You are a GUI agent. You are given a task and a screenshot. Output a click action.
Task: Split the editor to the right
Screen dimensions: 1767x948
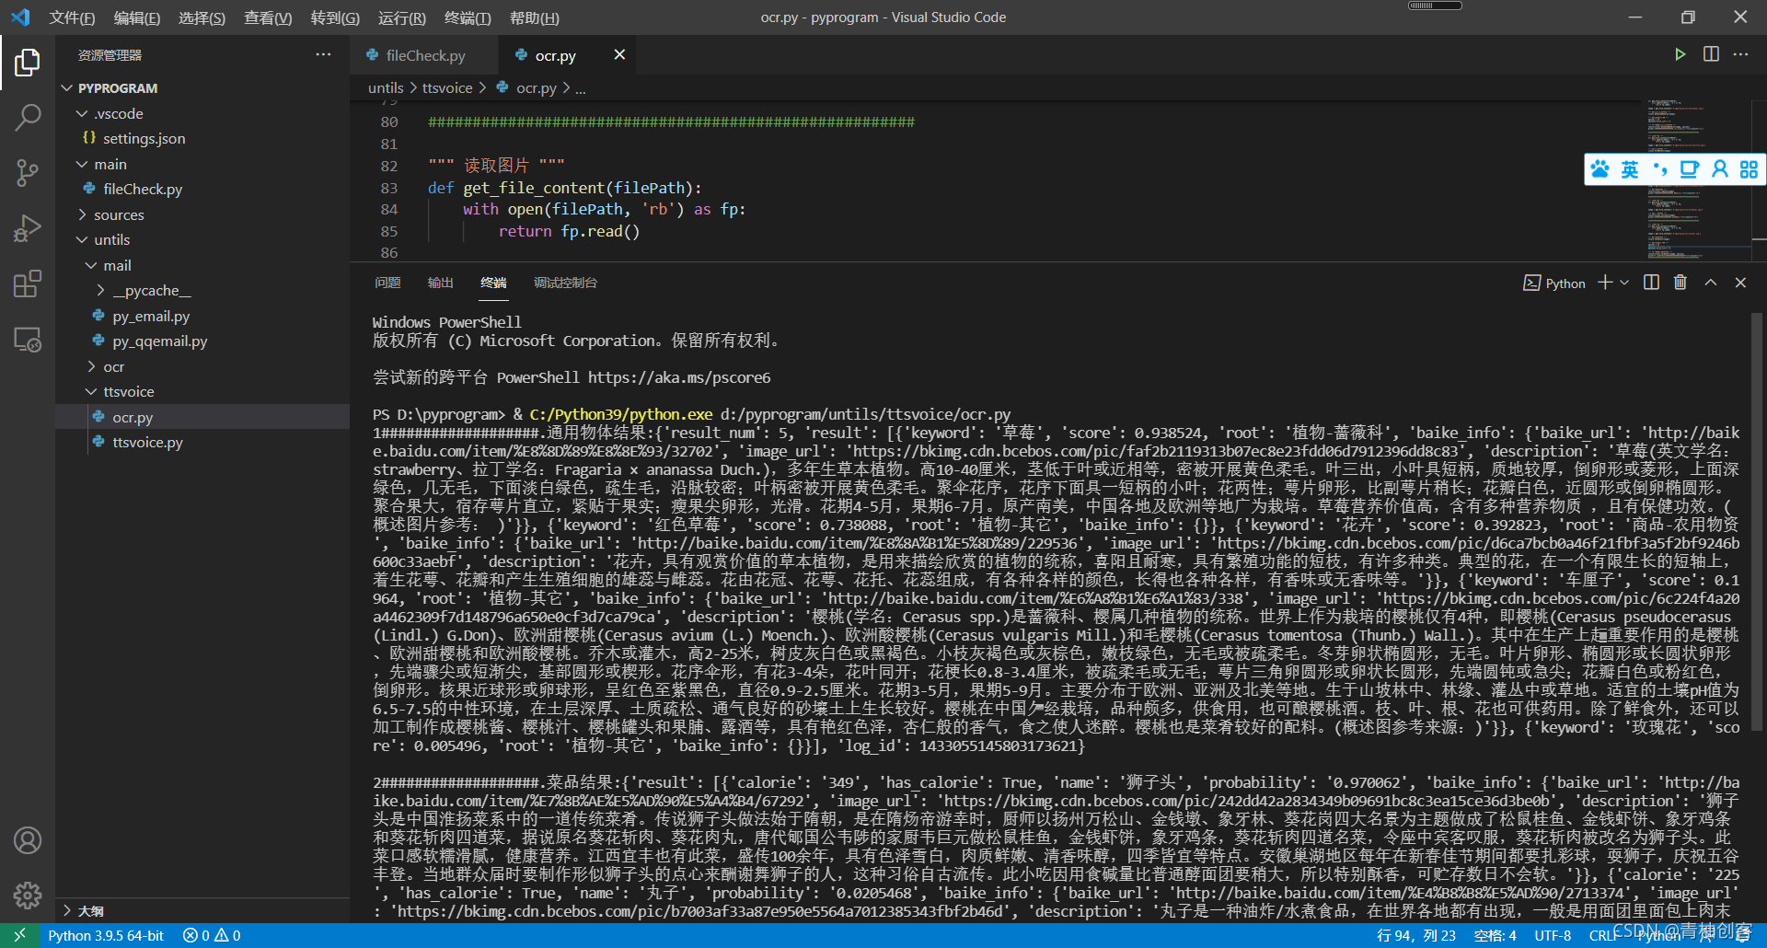tap(1711, 54)
